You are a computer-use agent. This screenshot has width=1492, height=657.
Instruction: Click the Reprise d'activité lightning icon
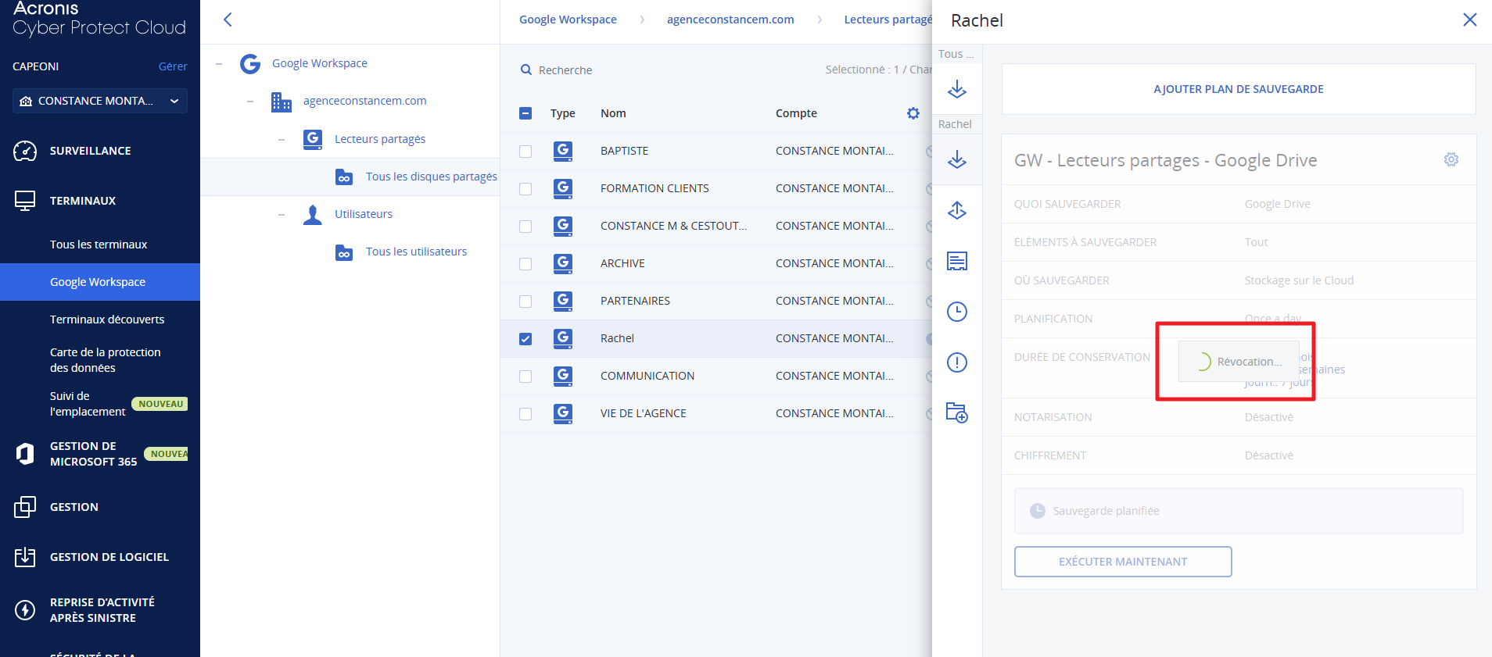(25, 610)
